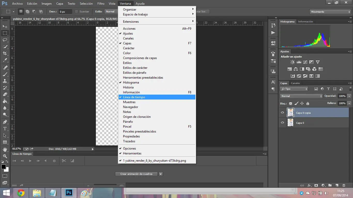This screenshot has height=198, width=353.
Task: Toggle lock image pixels
Action: coord(296,103)
